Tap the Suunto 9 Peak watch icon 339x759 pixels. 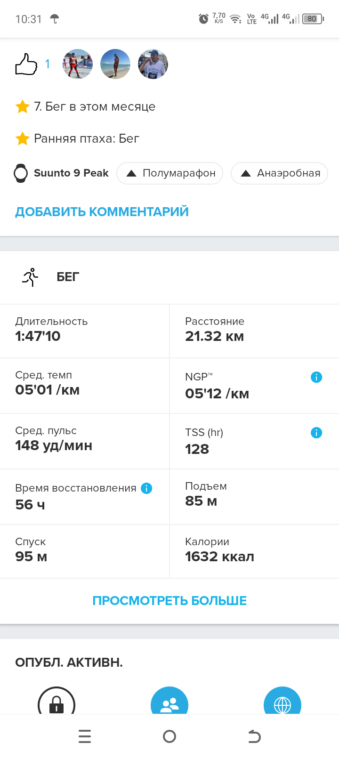(21, 173)
